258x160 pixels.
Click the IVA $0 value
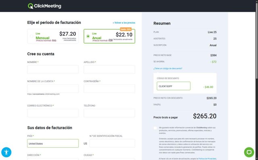[215, 105]
